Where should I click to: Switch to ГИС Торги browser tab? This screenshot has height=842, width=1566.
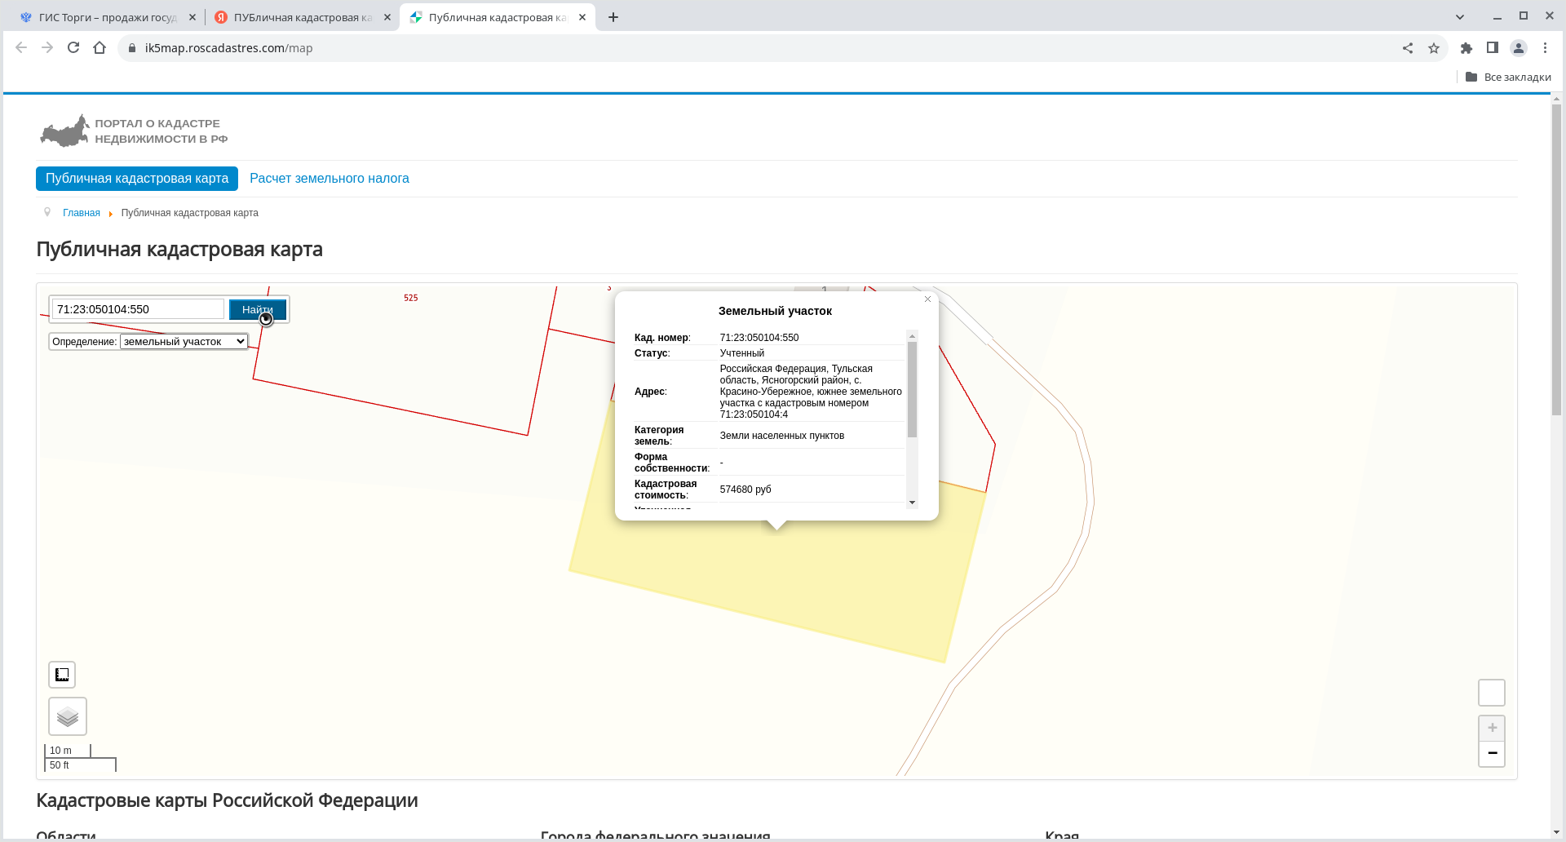[x=106, y=17]
